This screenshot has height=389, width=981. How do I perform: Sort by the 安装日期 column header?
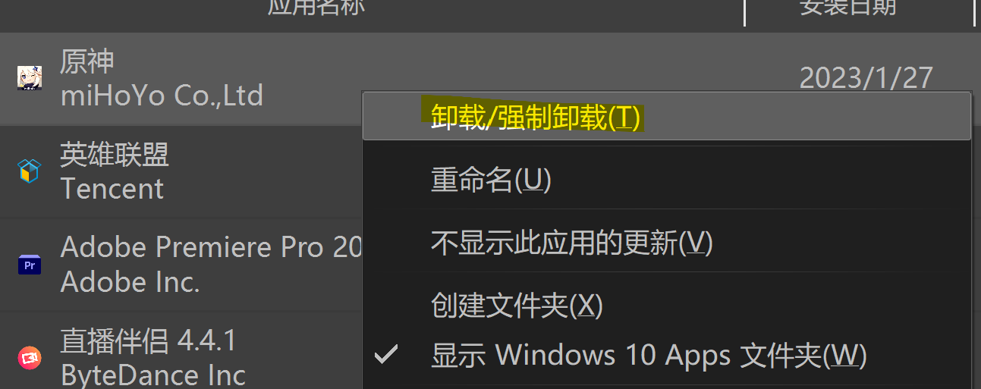tap(848, 7)
